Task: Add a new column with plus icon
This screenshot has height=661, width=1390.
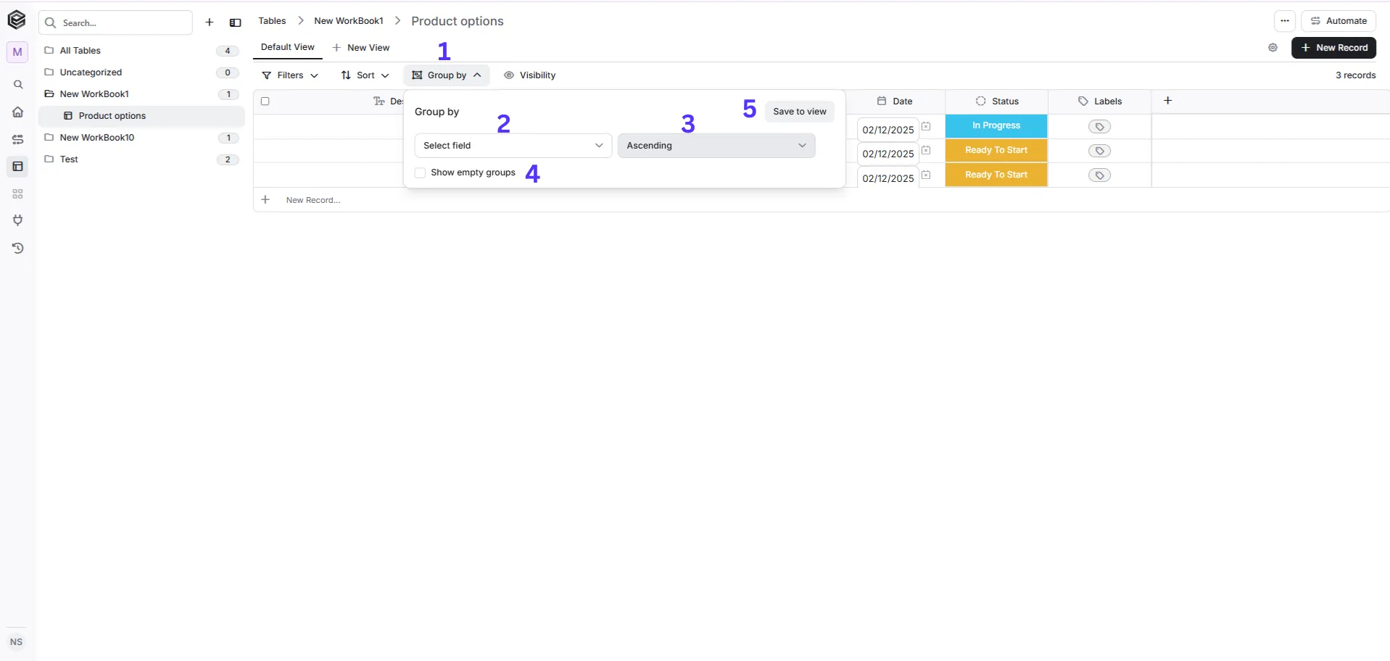Action: pos(1167,101)
